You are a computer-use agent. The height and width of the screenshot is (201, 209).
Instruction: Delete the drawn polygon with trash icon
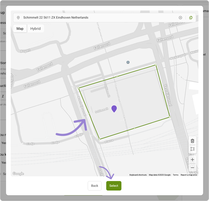192,141
